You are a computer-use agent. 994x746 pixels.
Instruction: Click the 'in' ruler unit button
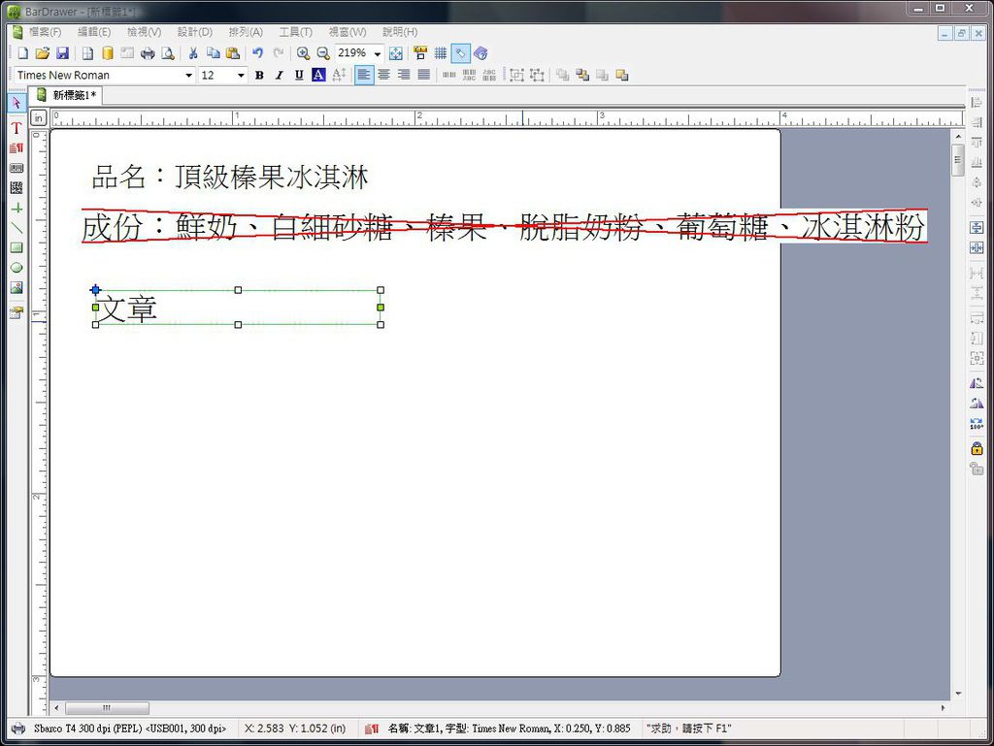[39, 117]
